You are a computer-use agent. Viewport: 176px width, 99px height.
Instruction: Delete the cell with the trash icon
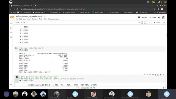(161, 75)
